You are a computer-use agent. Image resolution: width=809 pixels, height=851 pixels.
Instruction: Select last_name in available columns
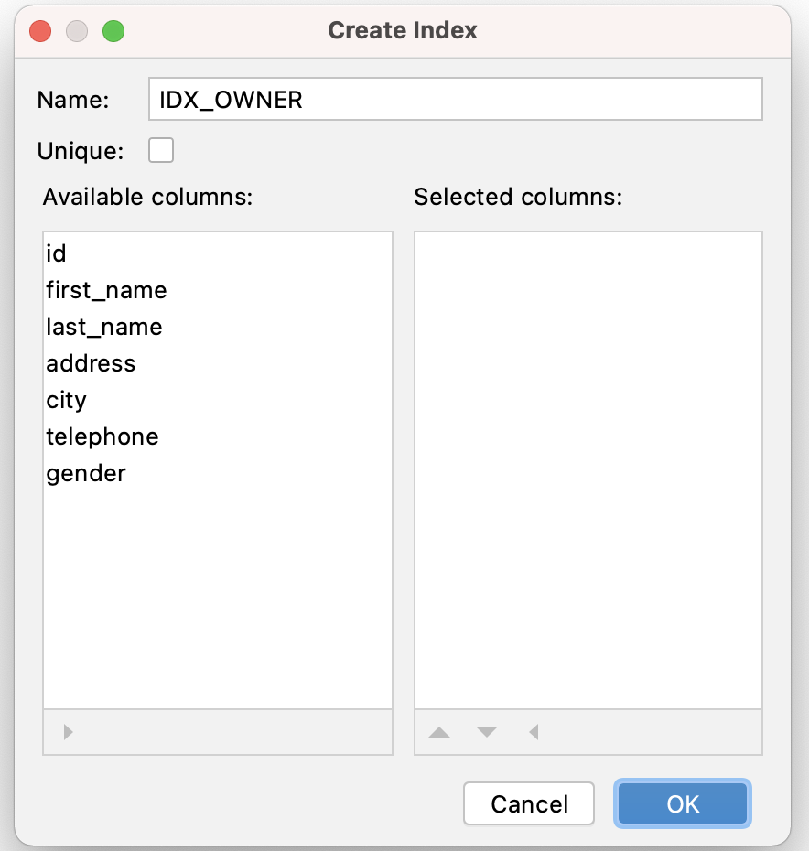pos(218,327)
